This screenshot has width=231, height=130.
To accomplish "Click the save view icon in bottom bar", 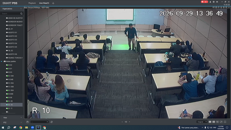I will [x=27, y=122].
